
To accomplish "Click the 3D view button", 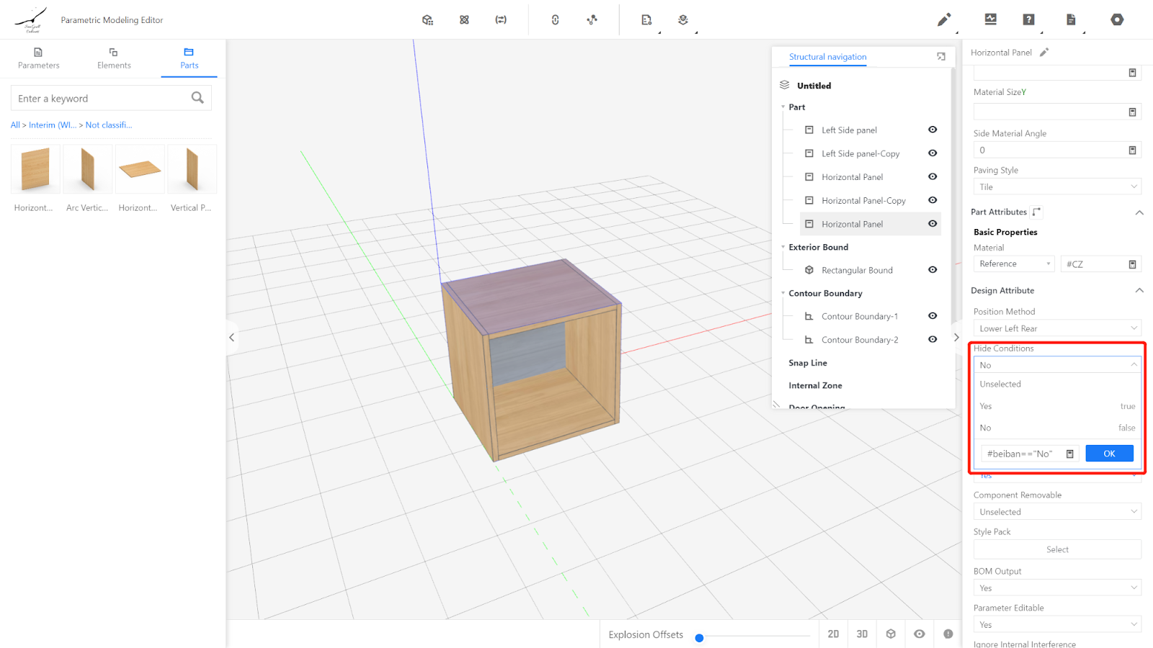I will point(862,634).
